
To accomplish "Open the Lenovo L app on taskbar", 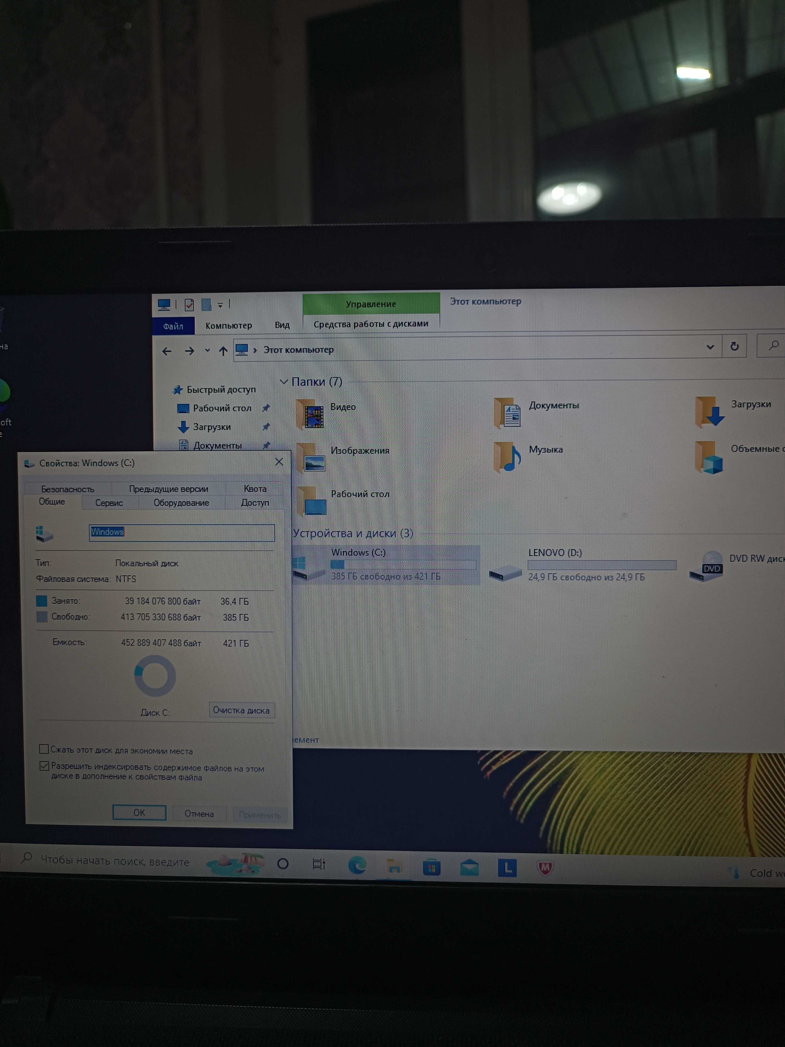I will click(x=507, y=868).
